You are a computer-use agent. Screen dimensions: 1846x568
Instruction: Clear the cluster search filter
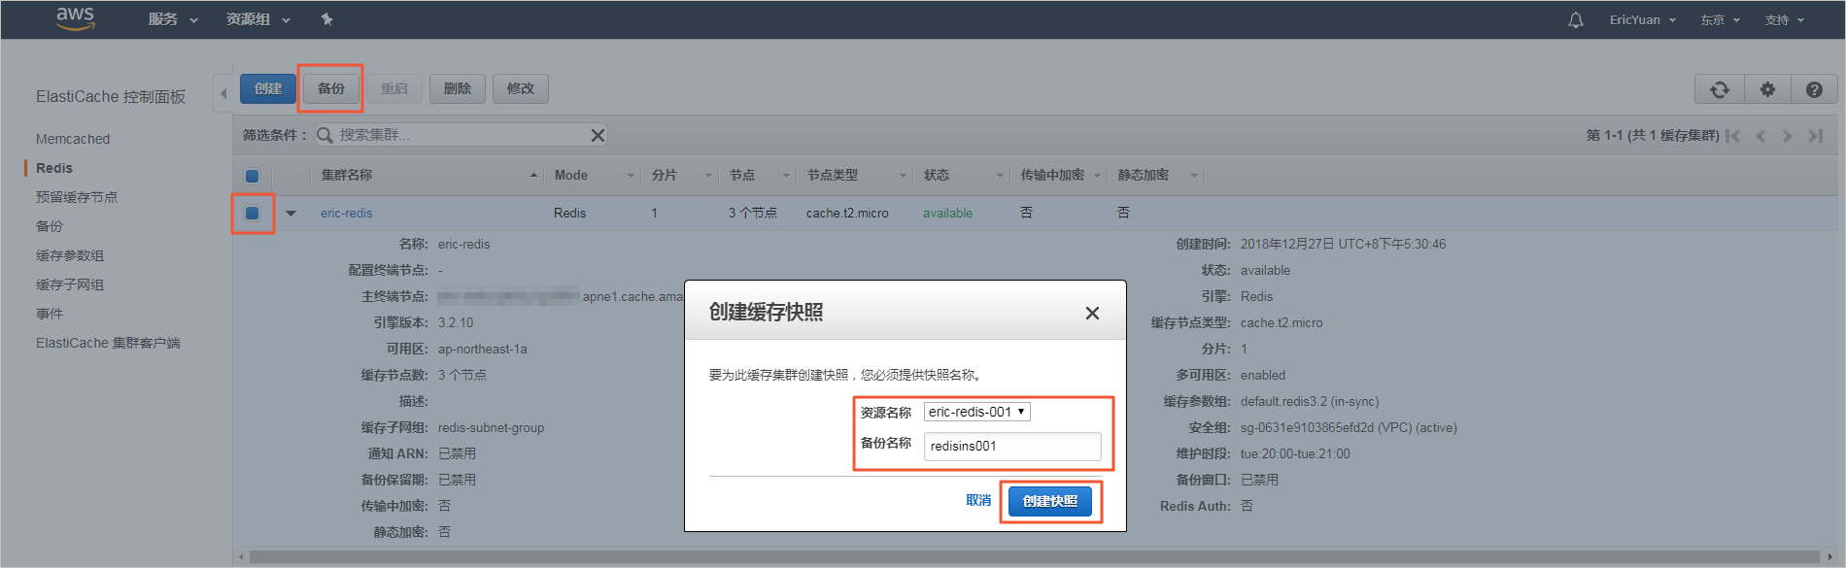[598, 135]
